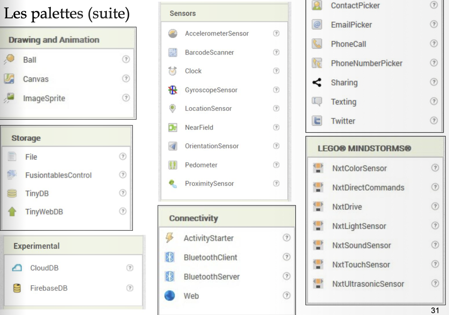Collapse the LEGO MINDSTORMS palette header
Viewport: 449px width, 315px height.
(x=365, y=148)
